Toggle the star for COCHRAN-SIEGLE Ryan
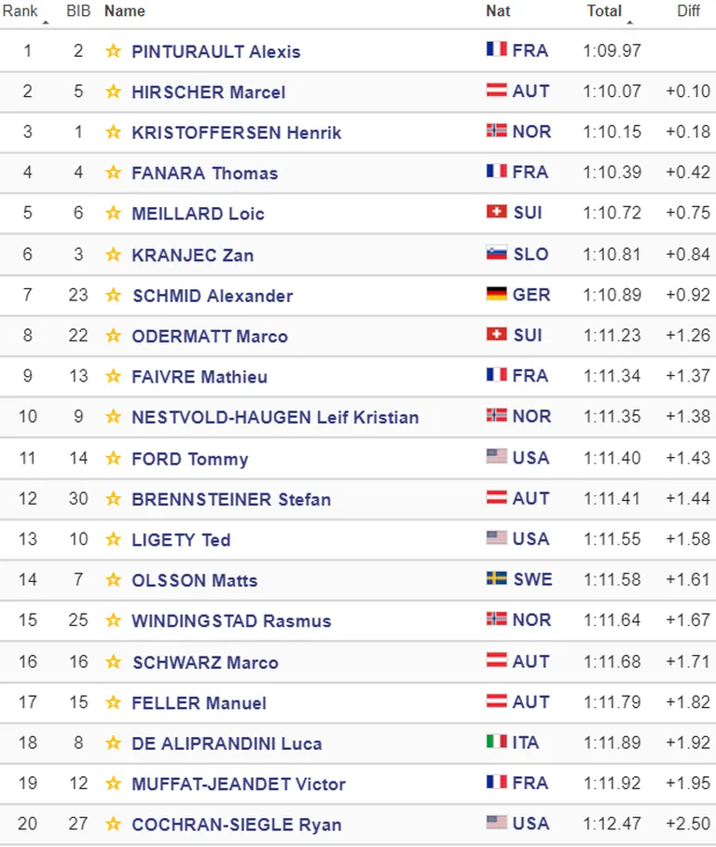 tap(114, 824)
